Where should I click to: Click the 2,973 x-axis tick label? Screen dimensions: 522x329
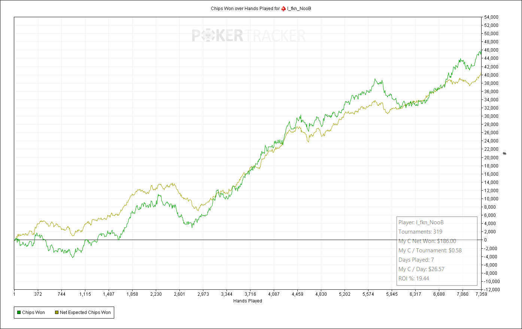click(x=203, y=294)
